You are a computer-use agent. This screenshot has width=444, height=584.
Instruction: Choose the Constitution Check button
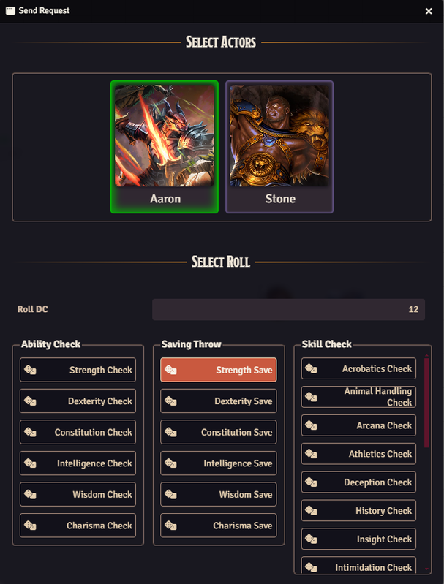pyautogui.click(x=78, y=432)
